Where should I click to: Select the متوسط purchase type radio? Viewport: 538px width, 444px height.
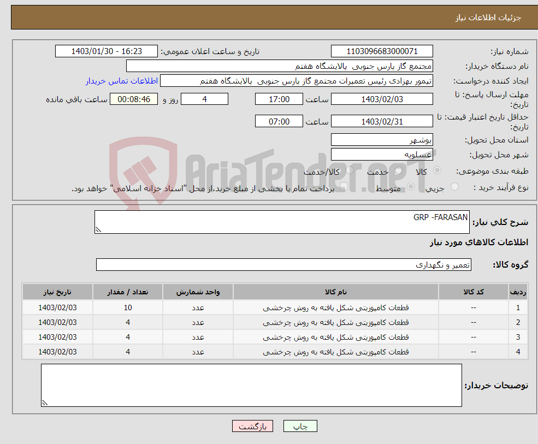(411, 187)
